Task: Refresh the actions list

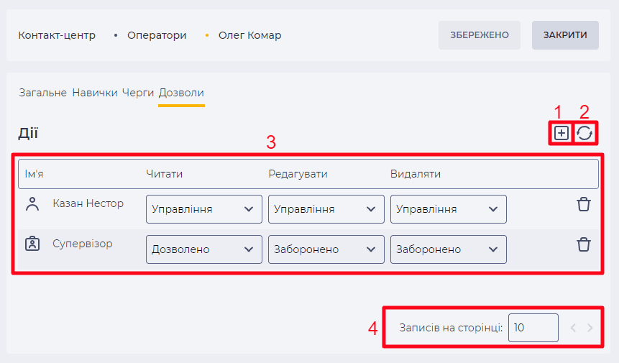Action: click(x=584, y=133)
